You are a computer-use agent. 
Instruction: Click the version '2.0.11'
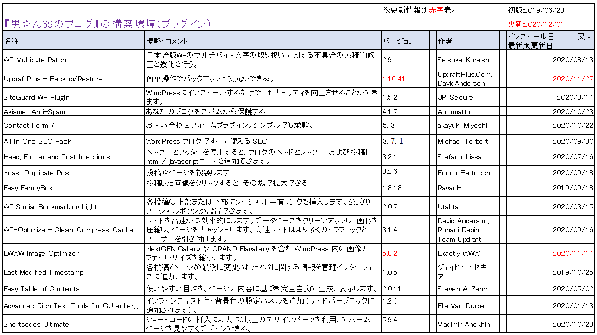391,289
